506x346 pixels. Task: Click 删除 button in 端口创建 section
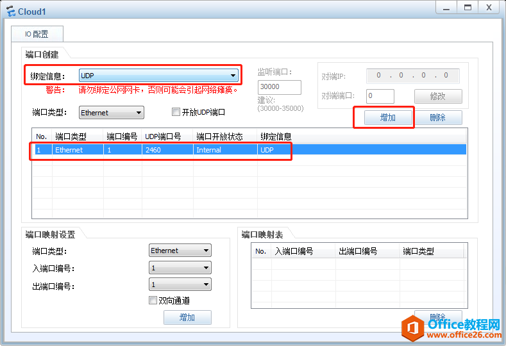tap(438, 117)
